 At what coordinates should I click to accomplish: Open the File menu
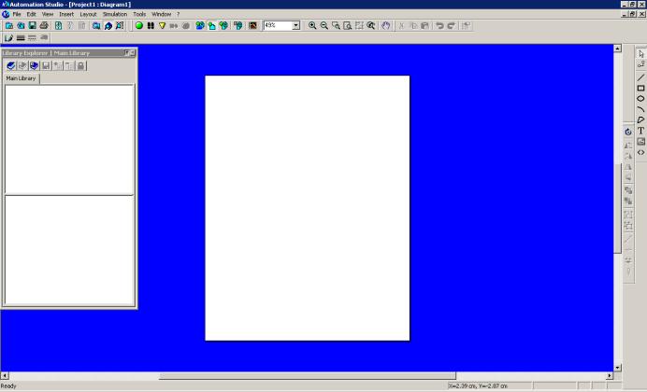click(x=17, y=14)
